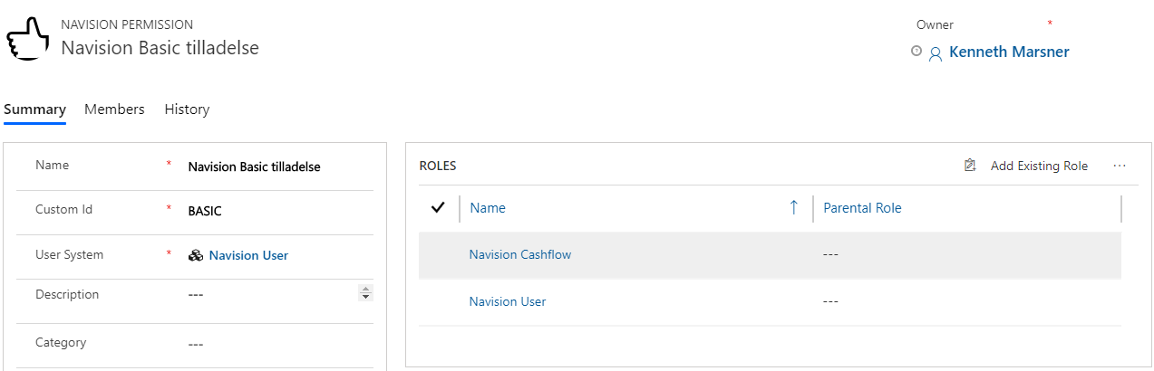Screen dimensions: 1154x371
Task: Open the Navision User role in grid
Action: coord(508,302)
